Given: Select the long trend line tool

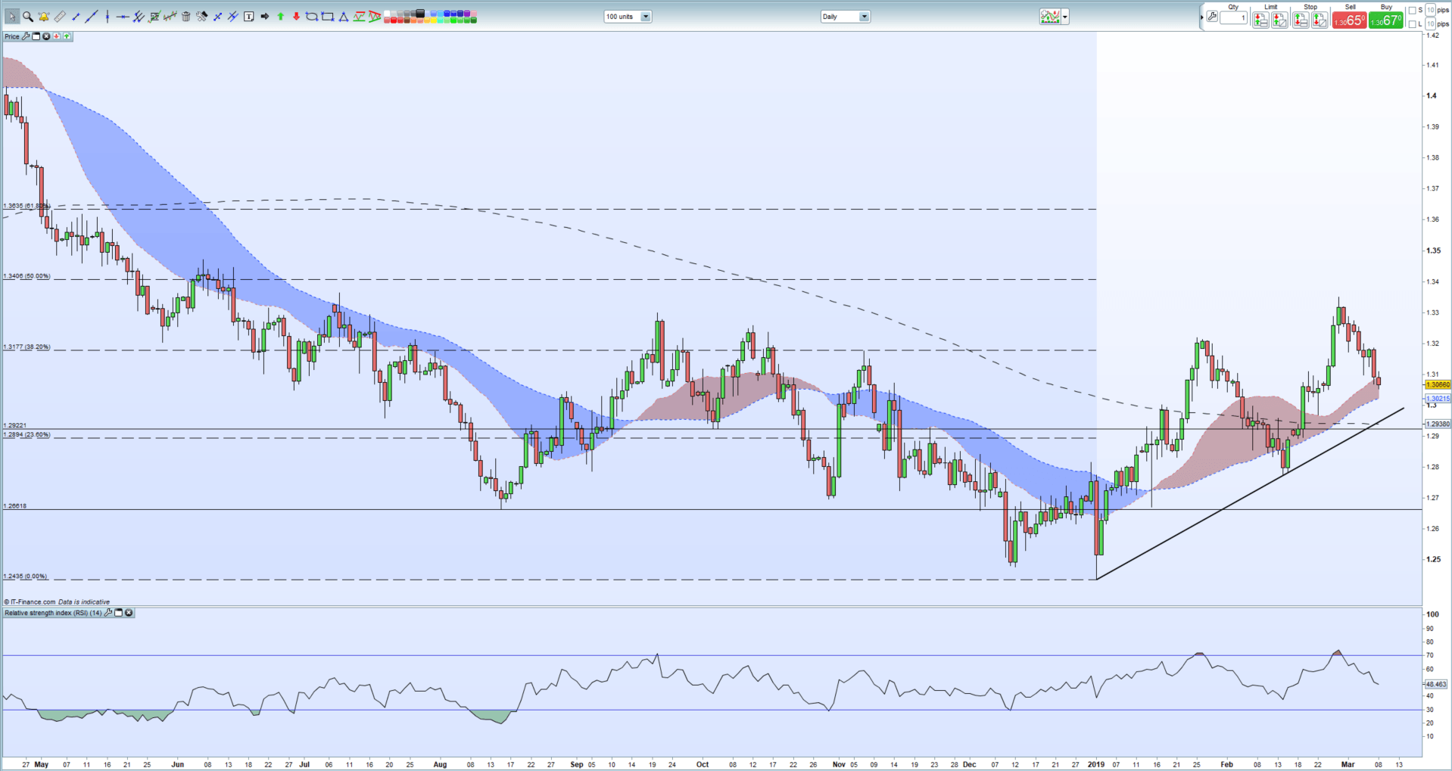Looking at the screenshot, I should 92,17.
